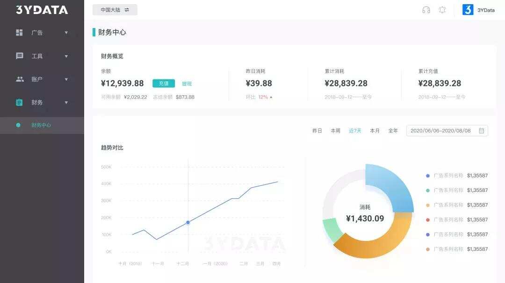Click the teal dot beside 财务中心
The image size is (505, 283).
(x=18, y=125)
